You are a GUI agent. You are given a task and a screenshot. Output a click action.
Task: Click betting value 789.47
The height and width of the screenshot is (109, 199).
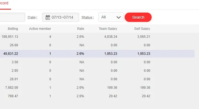click(x=13, y=96)
